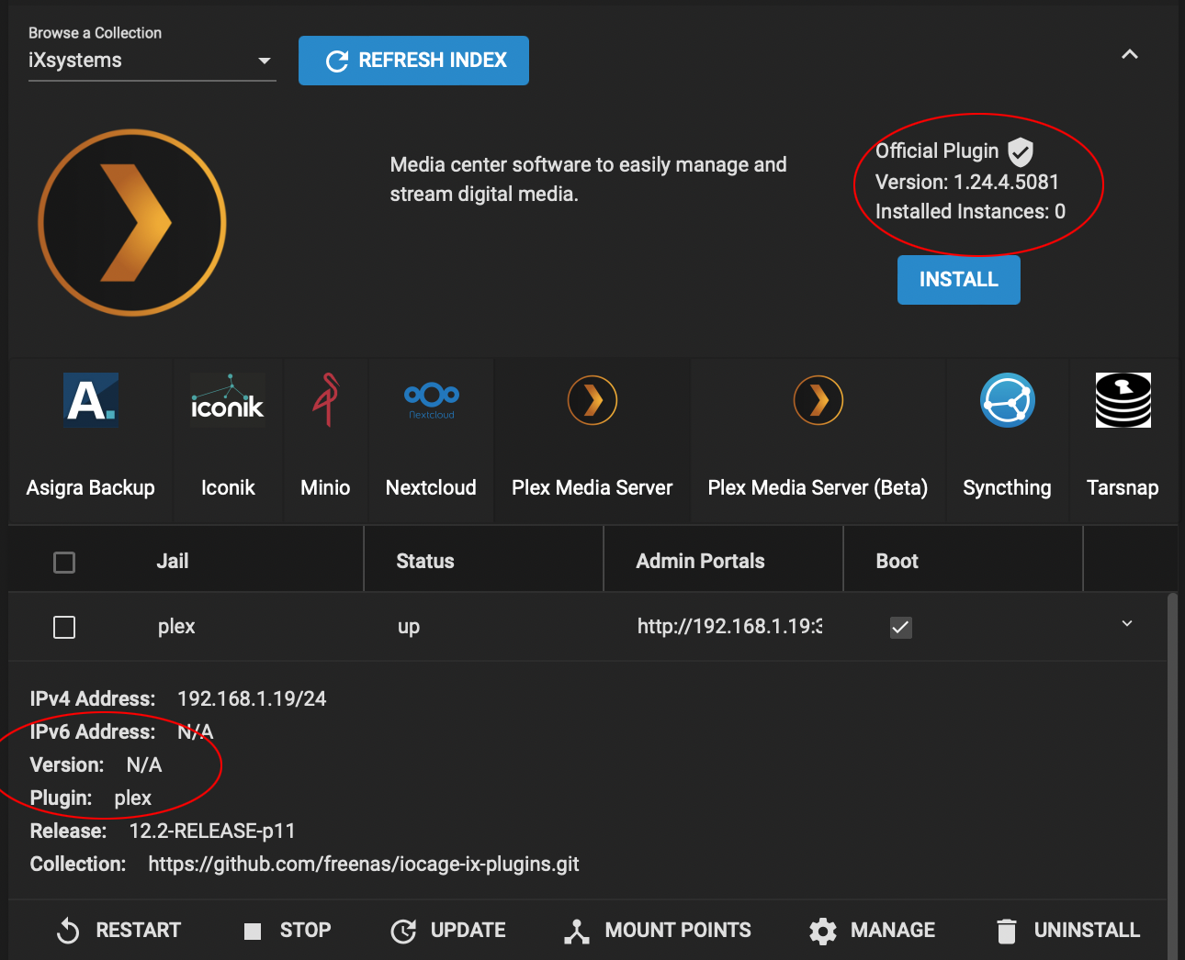Click the Installed Instances: 0 text
This screenshot has width=1185, height=960.
[970, 212]
